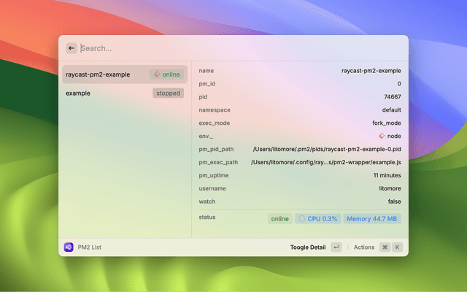
Task: Click the online tag in the status row
Action: (x=279, y=218)
